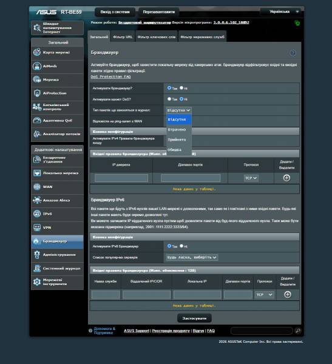
Task: Click the search magnifier icon in footer
Action: (x=298, y=331)
